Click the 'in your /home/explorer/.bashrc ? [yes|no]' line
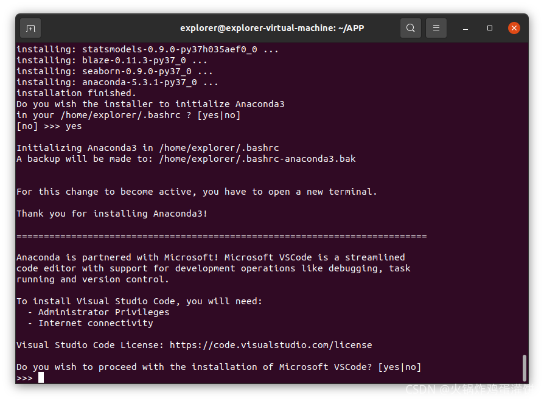 pos(128,115)
